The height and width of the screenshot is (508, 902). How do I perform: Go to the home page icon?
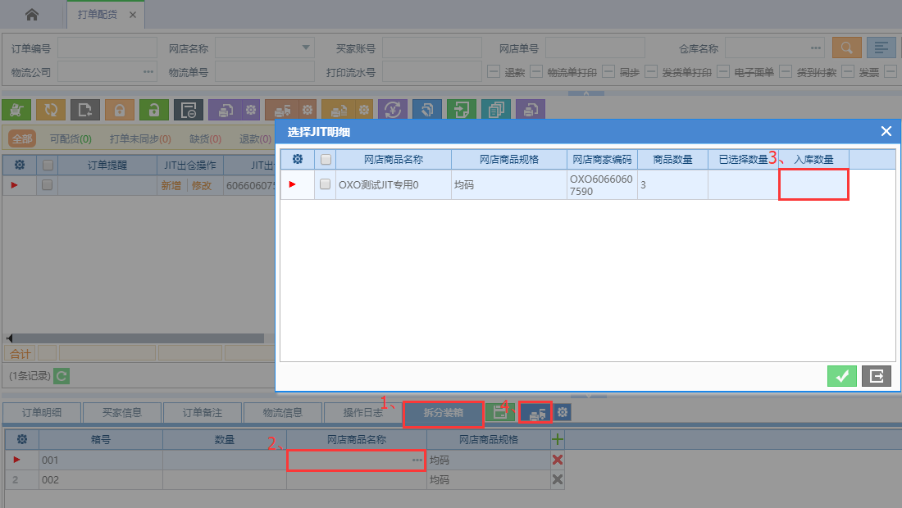point(32,15)
